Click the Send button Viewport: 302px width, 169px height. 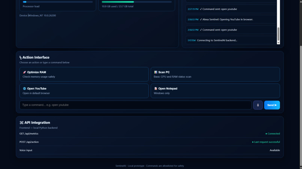(x=272, y=105)
